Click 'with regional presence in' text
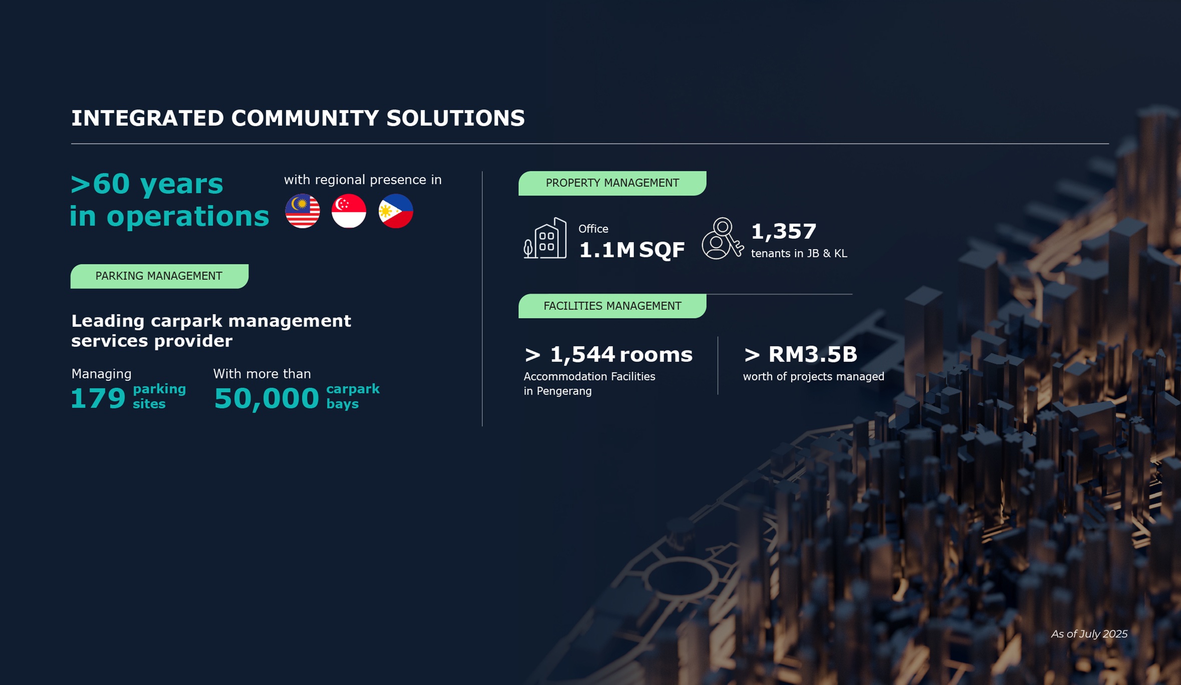This screenshot has height=685, width=1181. 363,180
